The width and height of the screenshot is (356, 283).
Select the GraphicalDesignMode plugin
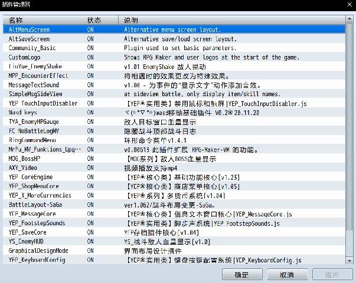[x=174, y=251]
